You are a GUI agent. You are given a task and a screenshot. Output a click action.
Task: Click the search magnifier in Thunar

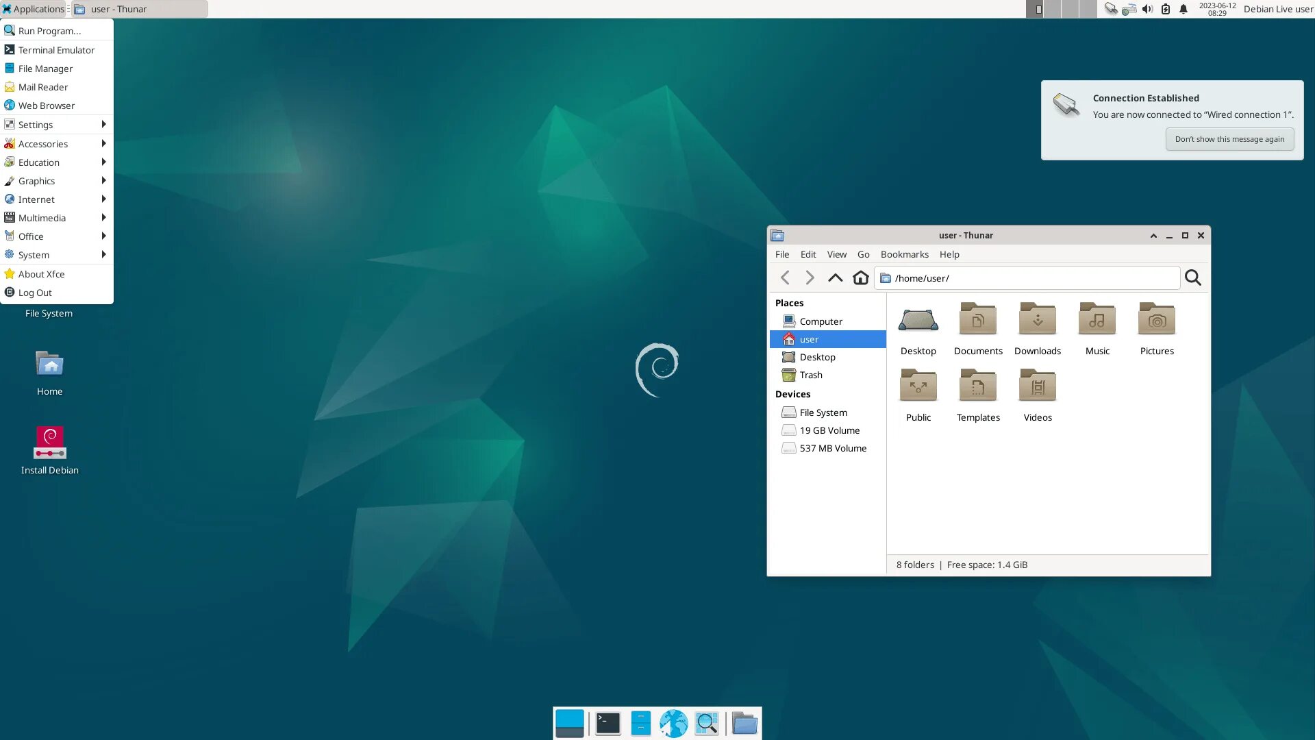click(x=1192, y=277)
